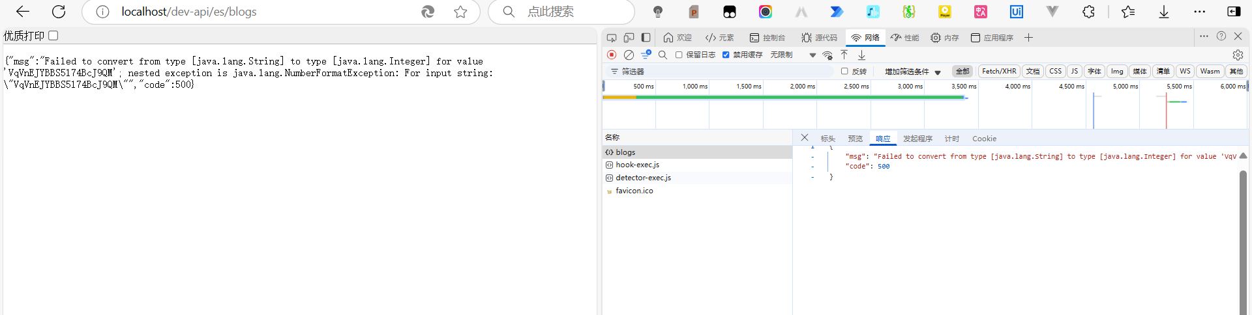This screenshot has height=315, width=1252.
Task: Open network search magnifier
Action: [x=663, y=55]
